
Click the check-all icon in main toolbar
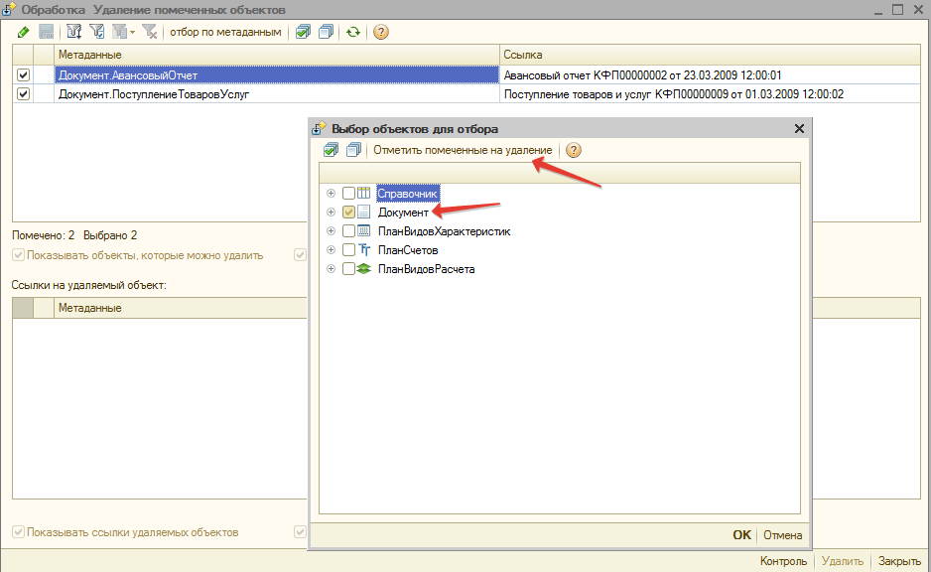pyautogui.click(x=304, y=32)
